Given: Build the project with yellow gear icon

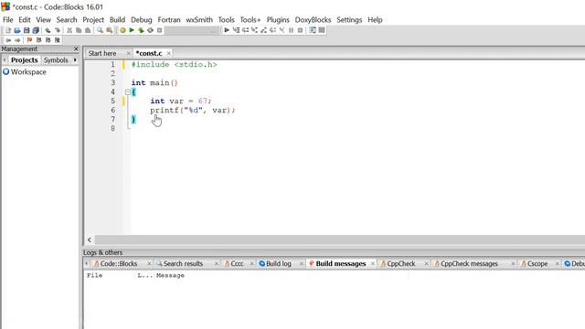Looking at the screenshot, I should 122,30.
